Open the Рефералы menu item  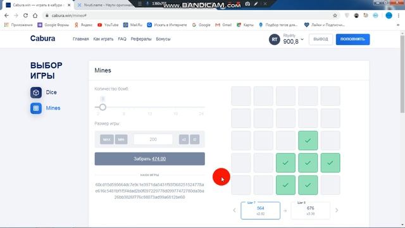point(141,39)
